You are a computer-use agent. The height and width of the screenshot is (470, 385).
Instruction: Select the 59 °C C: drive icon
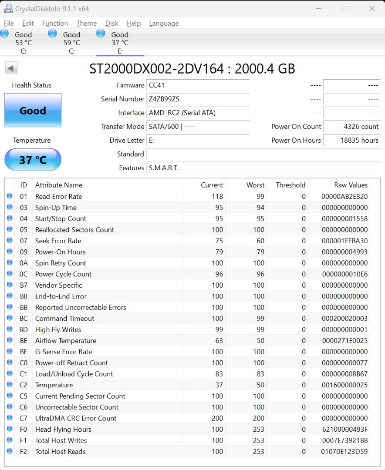71,41
